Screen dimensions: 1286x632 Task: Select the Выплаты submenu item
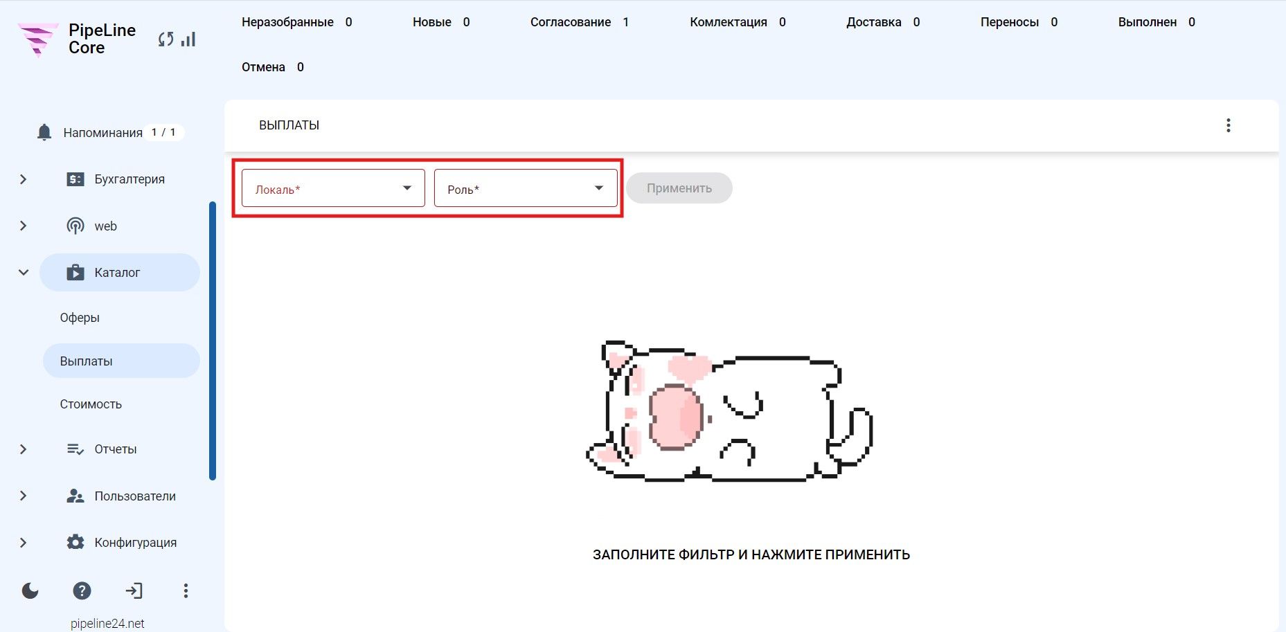[x=121, y=361]
